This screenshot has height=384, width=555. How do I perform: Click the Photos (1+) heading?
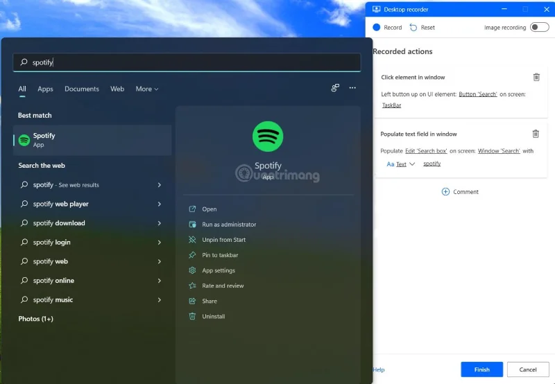click(x=36, y=319)
